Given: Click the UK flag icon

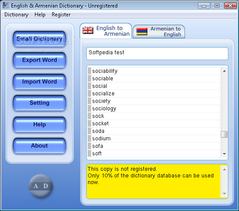Looking at the screenshot, I should click(88, 30).
